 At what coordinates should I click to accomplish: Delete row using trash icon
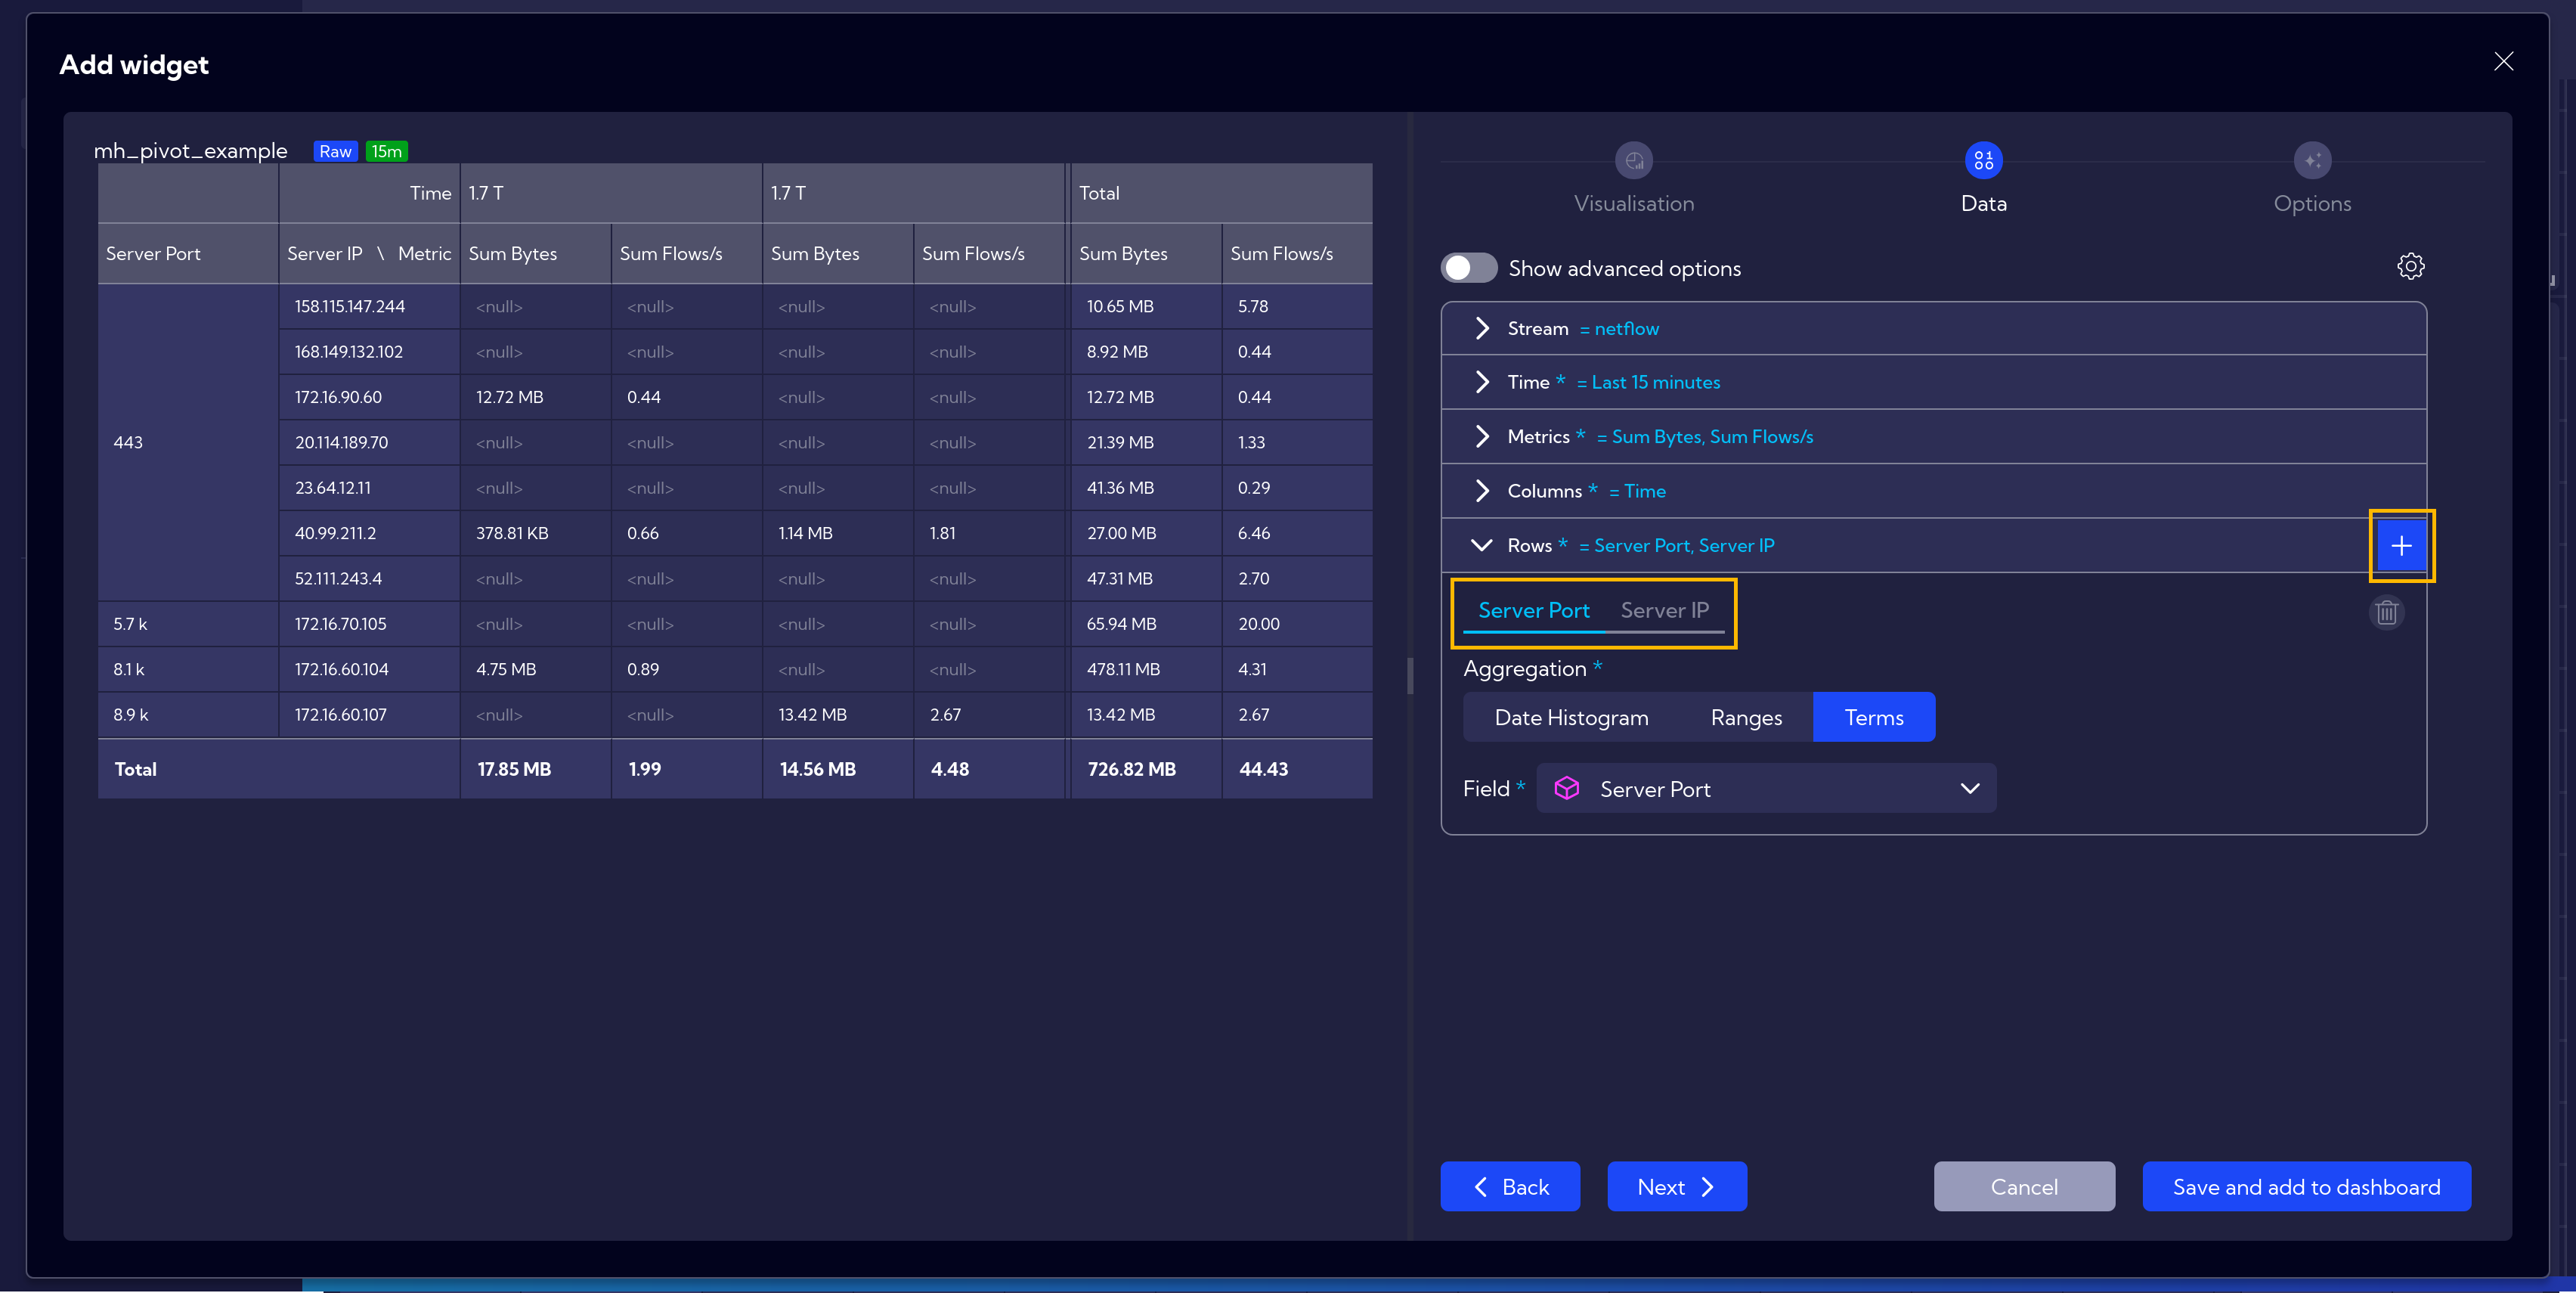(x=2386, y=612)
